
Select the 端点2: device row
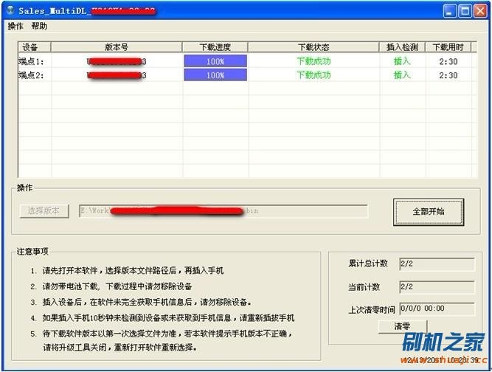[247, 75]
